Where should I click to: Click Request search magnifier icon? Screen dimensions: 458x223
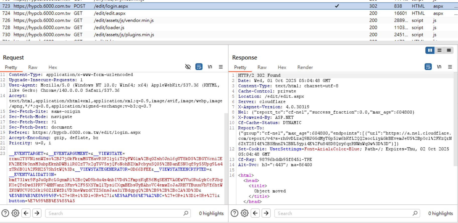coord(186,213)
